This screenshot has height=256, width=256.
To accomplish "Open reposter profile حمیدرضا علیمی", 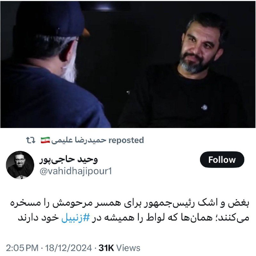I will click(x=79, y=140).
